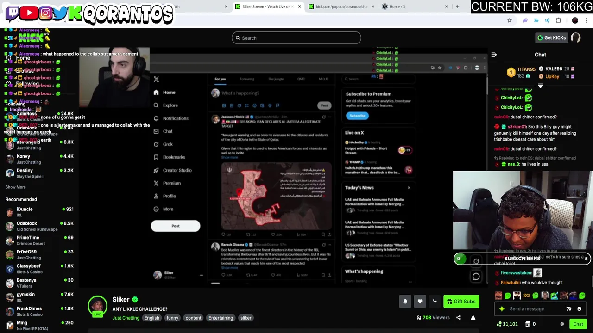Select the funny tag
The image size is (593, 333).
tap(172, 318)
